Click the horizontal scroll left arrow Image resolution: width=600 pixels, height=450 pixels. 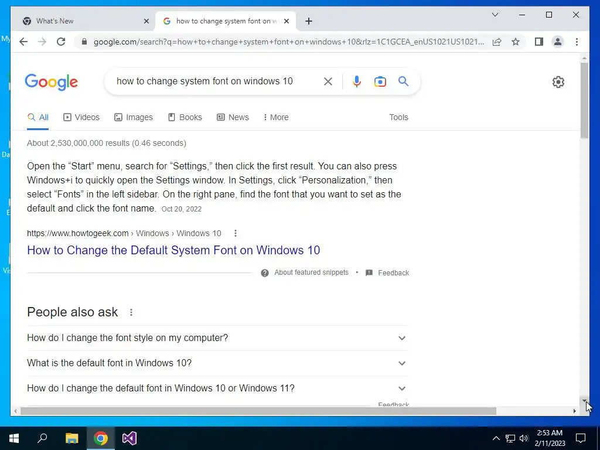pyautogui.click(x=15, y=411)
